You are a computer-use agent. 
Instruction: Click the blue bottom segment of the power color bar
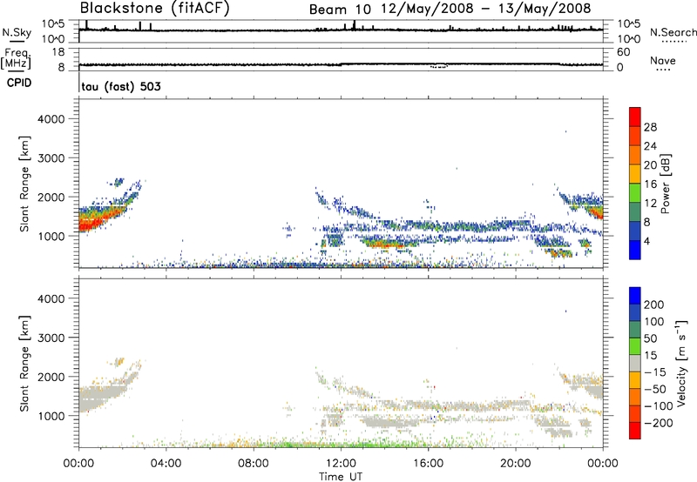click(635, 250)
